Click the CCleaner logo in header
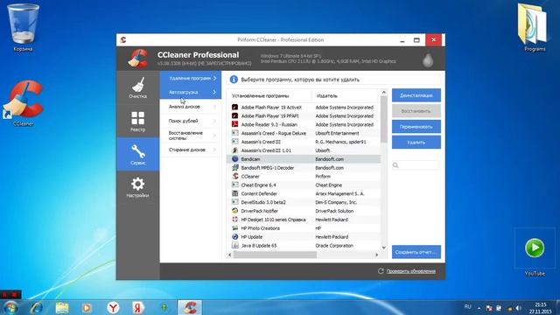Screen dimensions: 560x315 (x=138, y=59)
